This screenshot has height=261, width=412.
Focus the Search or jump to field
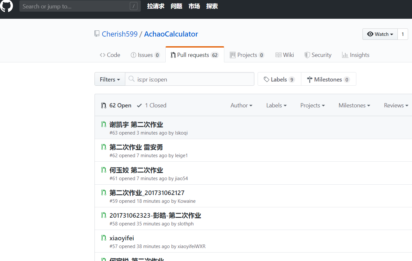coord(80,6)
